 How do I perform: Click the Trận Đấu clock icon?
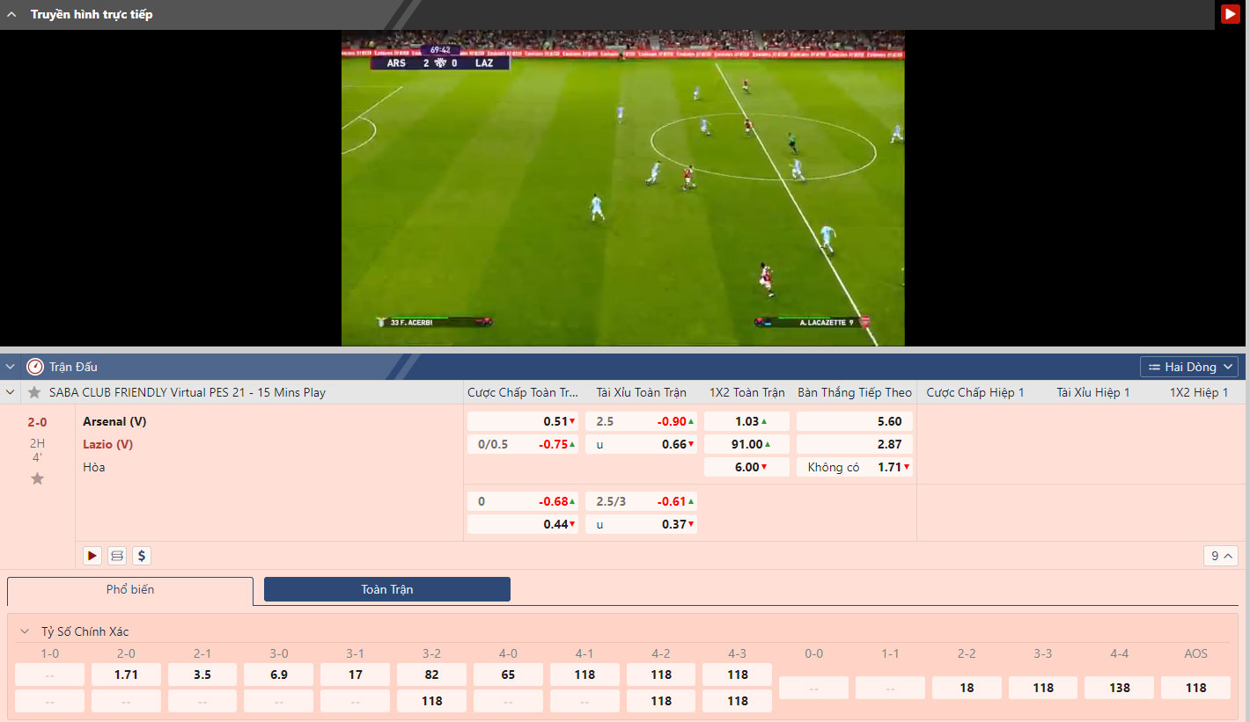(35, 367)
